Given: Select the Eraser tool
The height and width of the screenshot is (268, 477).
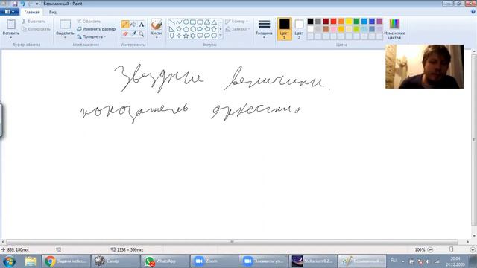Looking at the screenshot, I should click(124, 34).
